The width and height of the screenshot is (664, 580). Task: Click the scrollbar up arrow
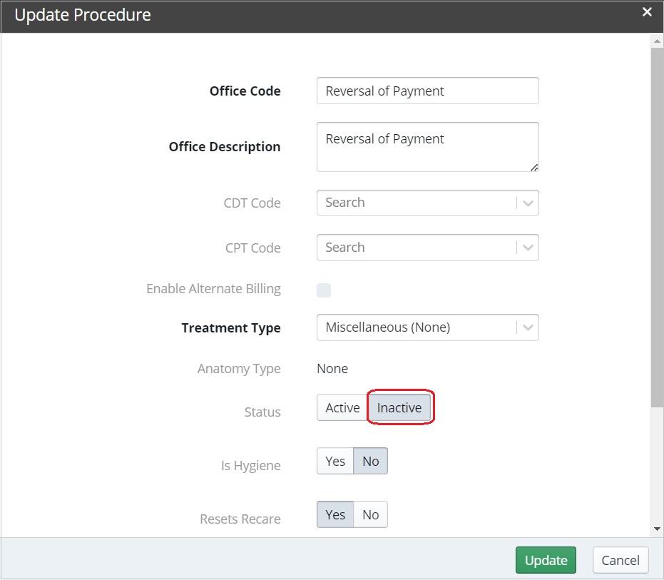tap(657, 41)
